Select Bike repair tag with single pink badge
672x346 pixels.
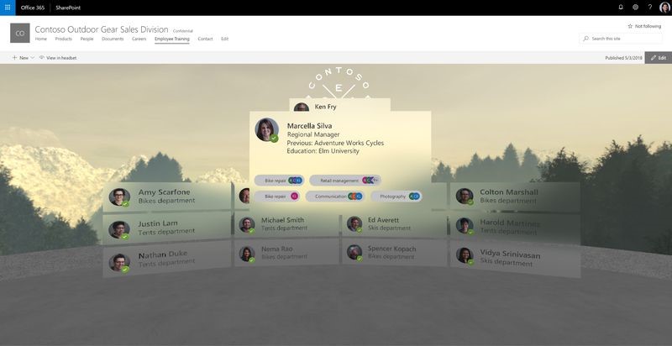point(277,197)
